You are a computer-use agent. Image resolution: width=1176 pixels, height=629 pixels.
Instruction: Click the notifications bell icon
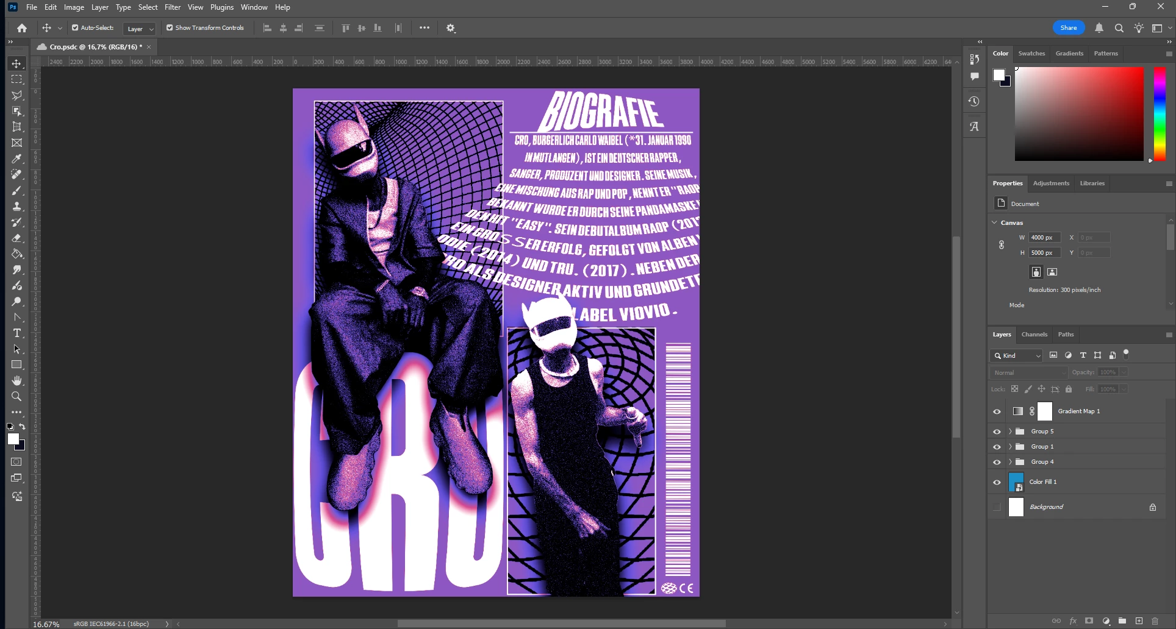click(x=1099, y=28)
